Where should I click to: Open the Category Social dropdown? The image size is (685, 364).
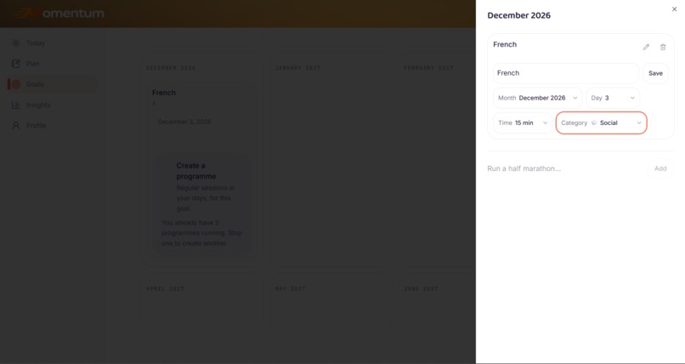[601, 122]
